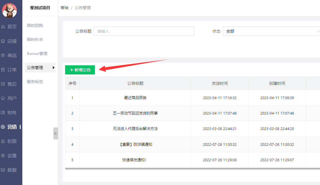The image size is (320, 185).
Task: Switch to Banner管理 submenu item
Action: click(x=37, y=54)
